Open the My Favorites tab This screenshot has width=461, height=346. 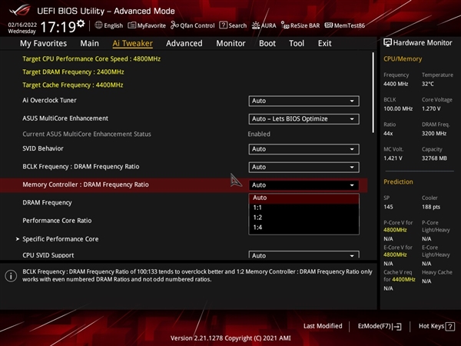pos(44,43)
